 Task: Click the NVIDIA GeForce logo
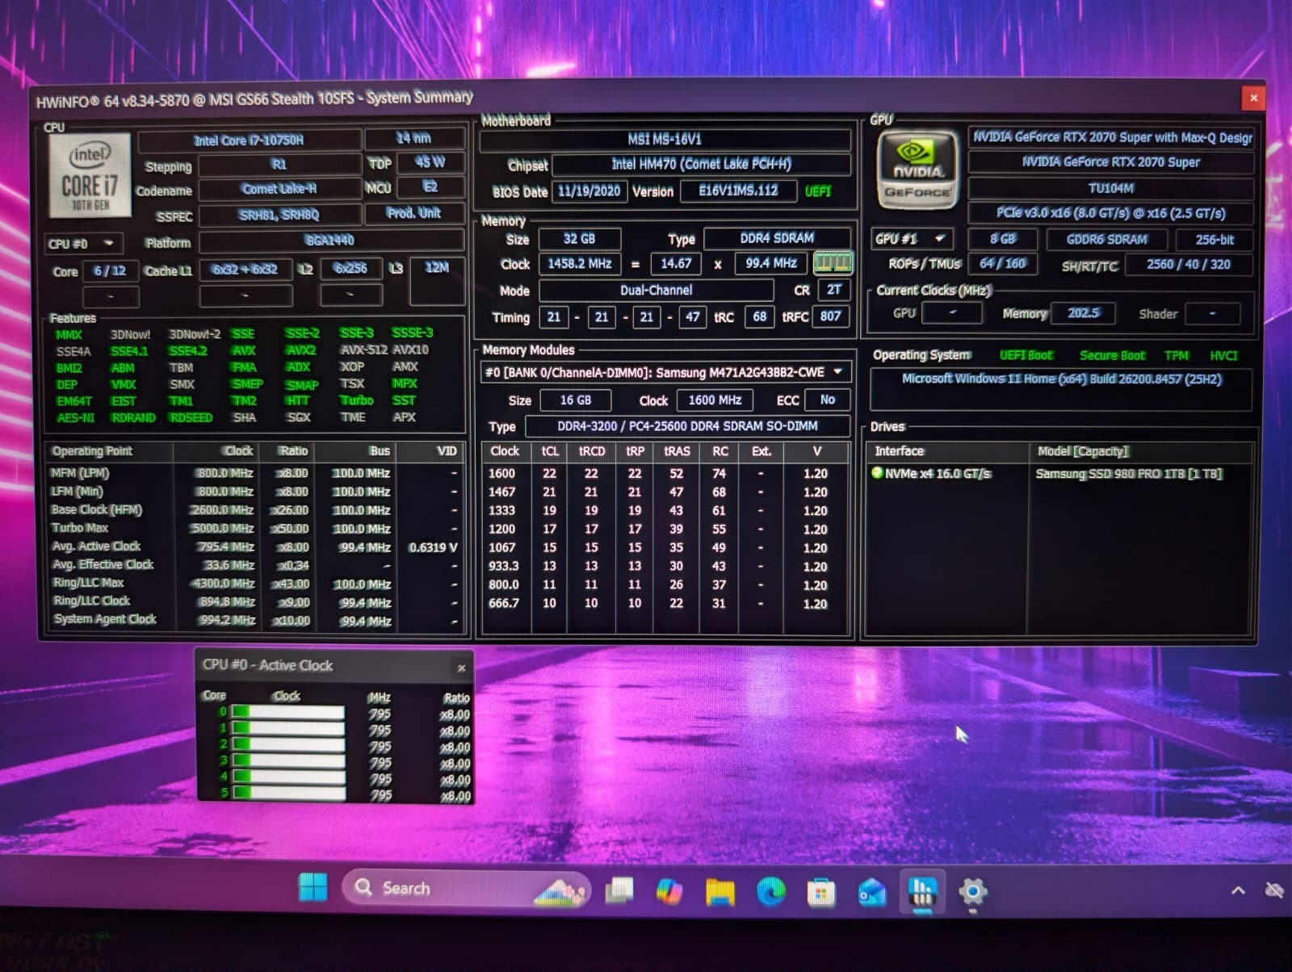pos(917,169)
